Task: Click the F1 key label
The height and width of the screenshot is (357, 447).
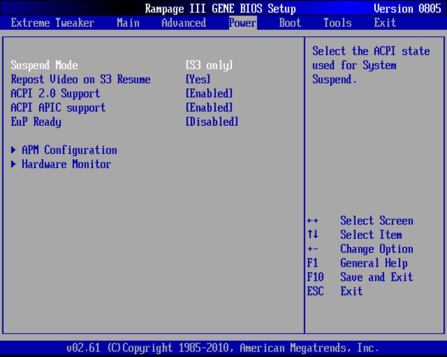Action: click(x=312, y=263)
